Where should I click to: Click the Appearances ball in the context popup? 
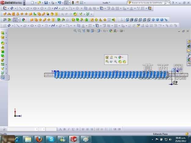pos(120,57)
